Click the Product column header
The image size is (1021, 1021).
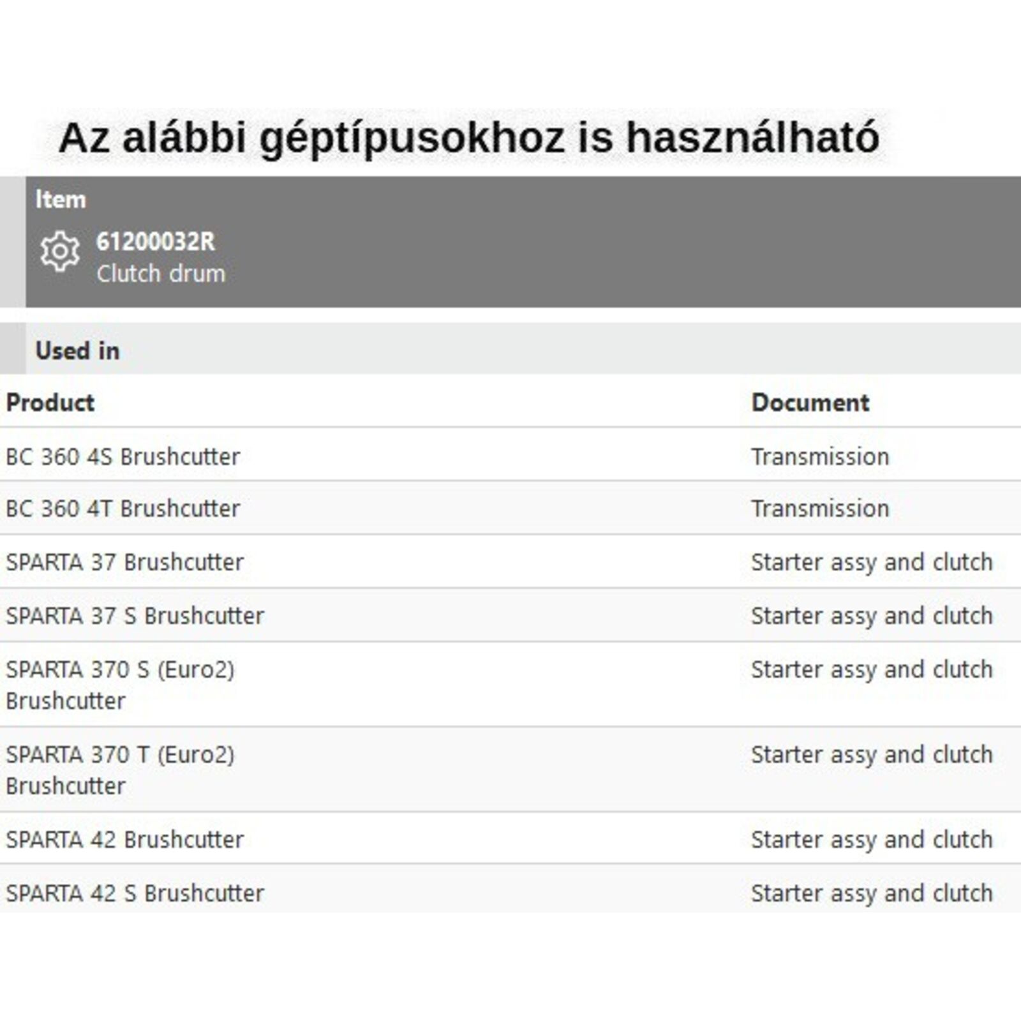(x=50, y=403)
